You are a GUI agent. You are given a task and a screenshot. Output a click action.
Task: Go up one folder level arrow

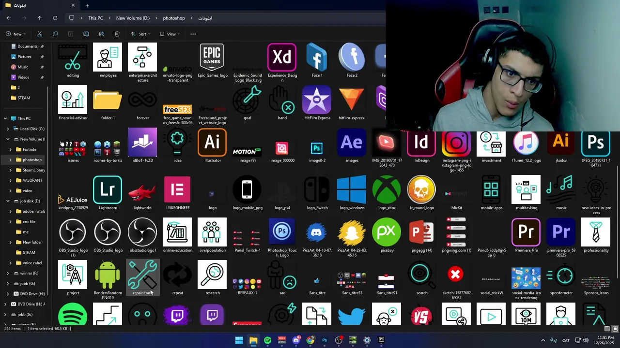click(x=40, y=18)
